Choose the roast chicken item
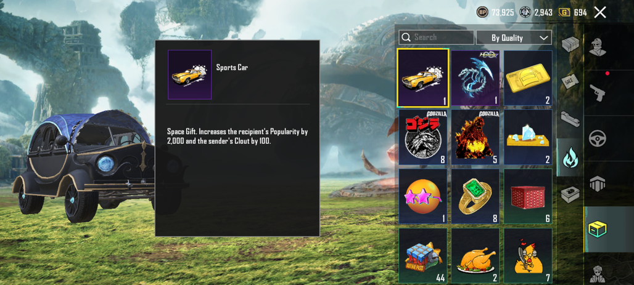This screenshot has height=285, width=634. point(475,255)
